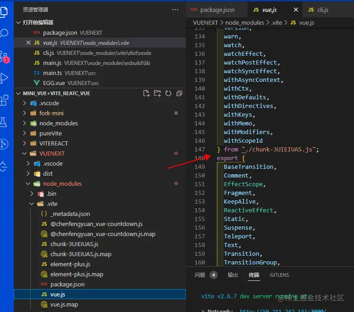Expand the top-level .vscode folder
The width and height of the screenshot is (354, 312).
click(100, 103)
